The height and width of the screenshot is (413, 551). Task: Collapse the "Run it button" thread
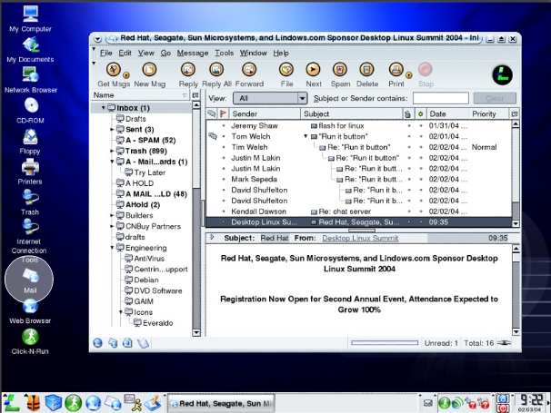pos(306,136)
